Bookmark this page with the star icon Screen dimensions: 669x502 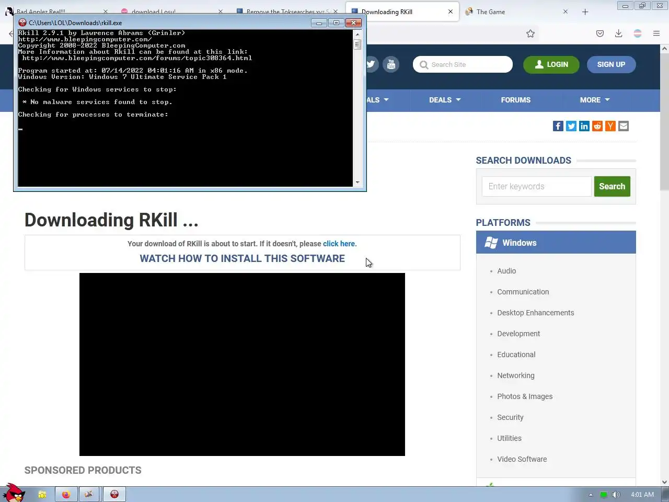530,33
